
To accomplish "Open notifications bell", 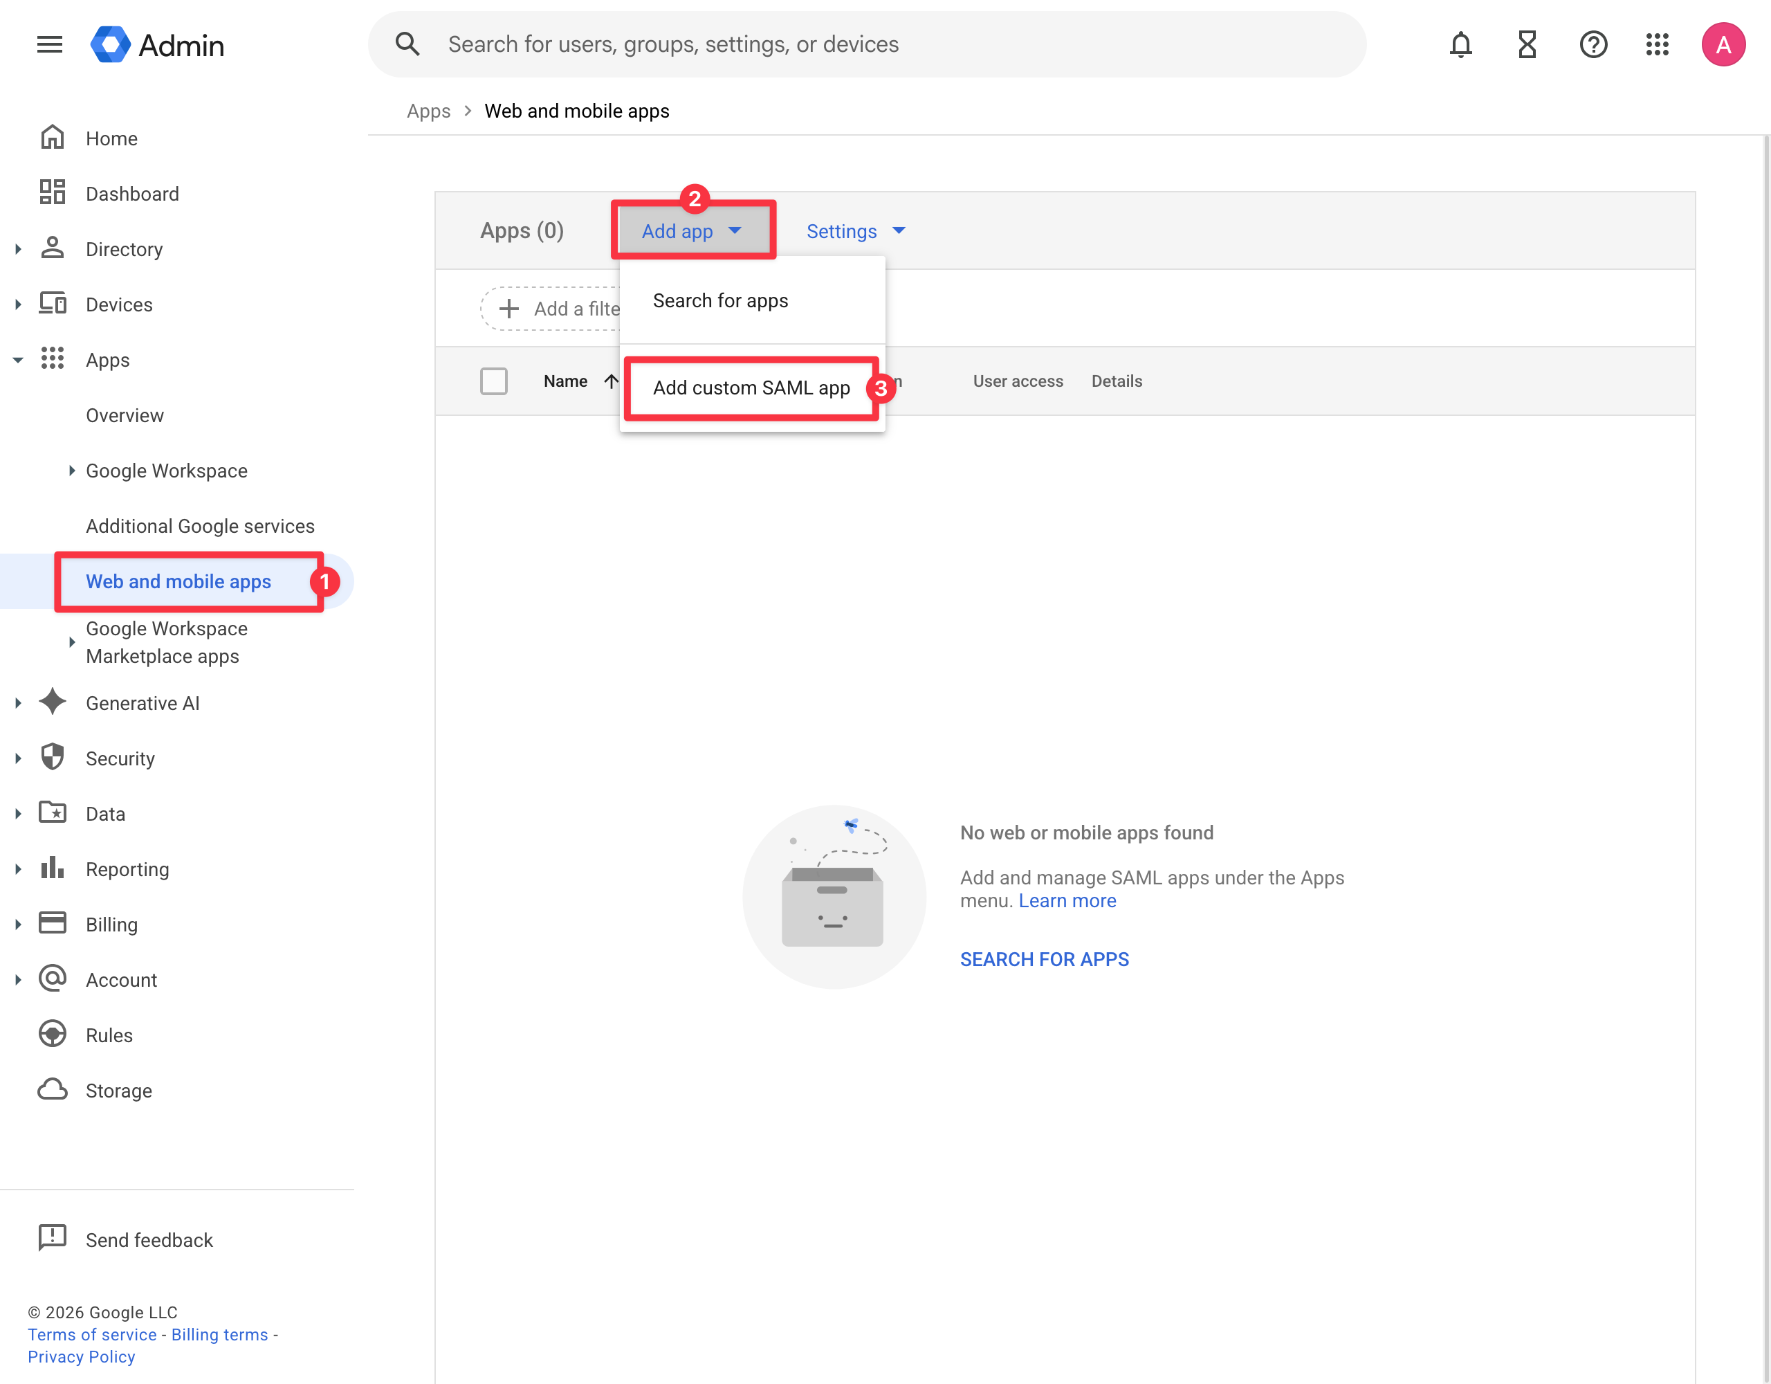I will (x=1460, y=44).
